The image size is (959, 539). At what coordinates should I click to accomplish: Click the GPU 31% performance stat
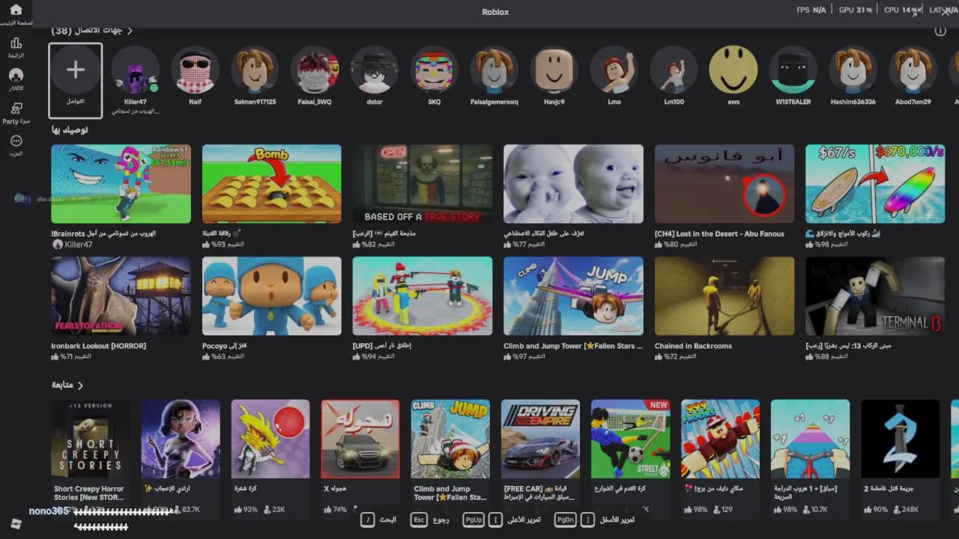pyautogui.click(x=855, y=10)
